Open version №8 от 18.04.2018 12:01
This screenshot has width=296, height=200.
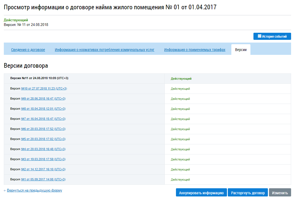43,109
